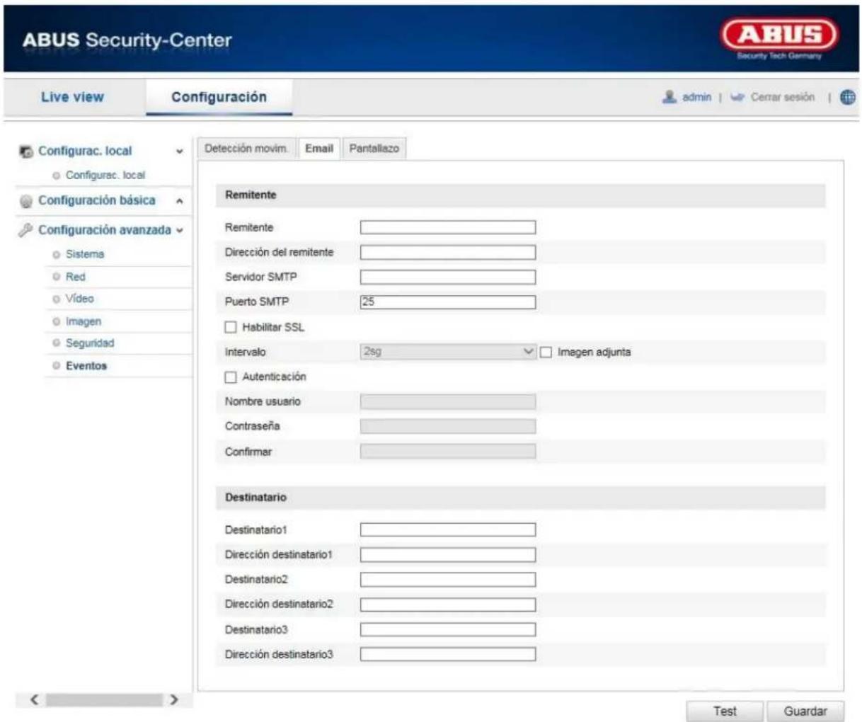Enable the Habilitar SSL checkbox
This screenshot has height=722, width=862.
point(231,327)
